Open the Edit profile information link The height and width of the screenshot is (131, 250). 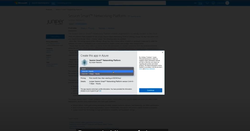(100, 91)
